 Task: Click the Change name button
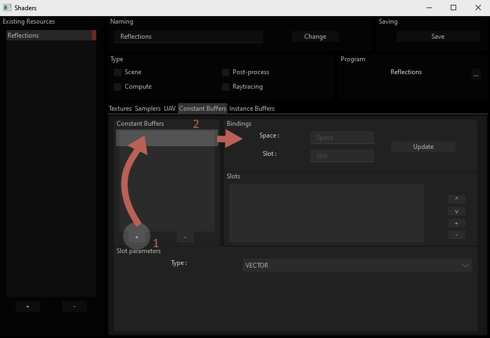click(315, 37)
